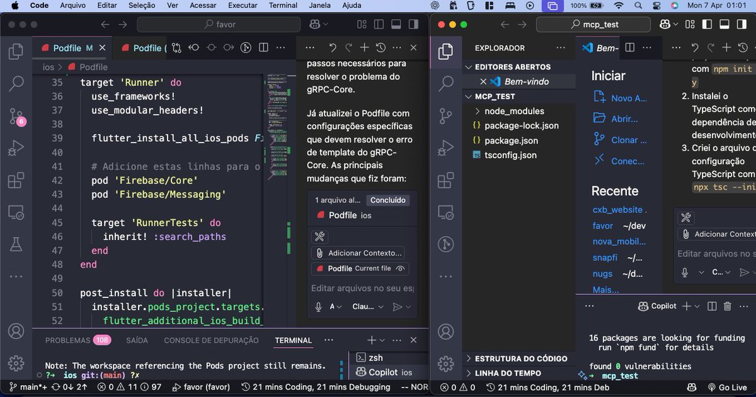Screen dimensions: 756x397
Task: Open Search view in left window activity bar
Action: pos(16,83)
